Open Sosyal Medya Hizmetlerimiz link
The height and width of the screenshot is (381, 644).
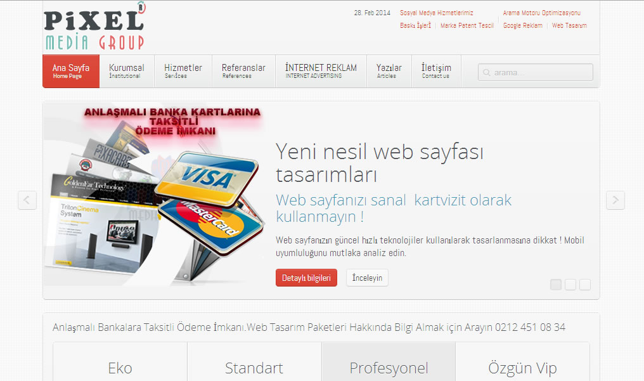tap(437, 13)
